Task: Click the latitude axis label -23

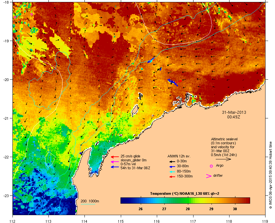Action: pyautogui.click(x=7, y=195)
